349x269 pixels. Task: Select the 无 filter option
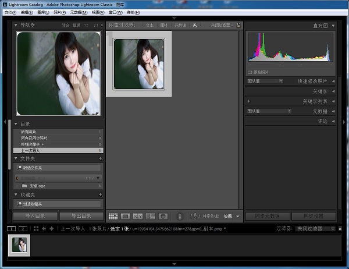coord(195,26)
